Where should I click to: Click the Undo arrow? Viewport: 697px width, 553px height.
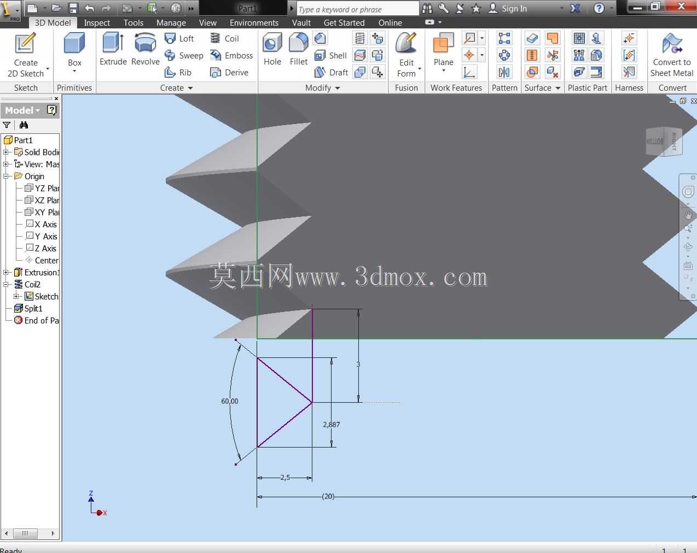coord(90,8)
